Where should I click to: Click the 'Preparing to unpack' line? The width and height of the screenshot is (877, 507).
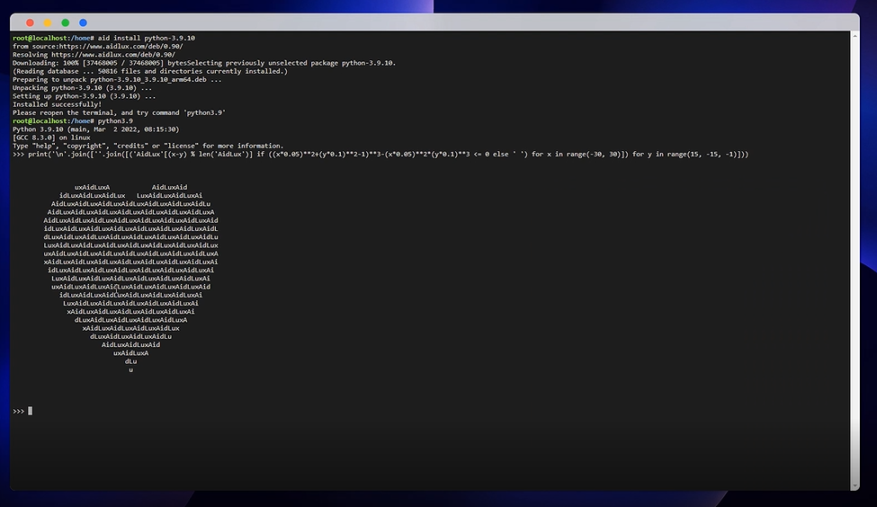coord(117,79)
